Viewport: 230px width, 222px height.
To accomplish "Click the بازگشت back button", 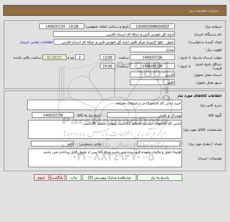I will tap(57, 177).
